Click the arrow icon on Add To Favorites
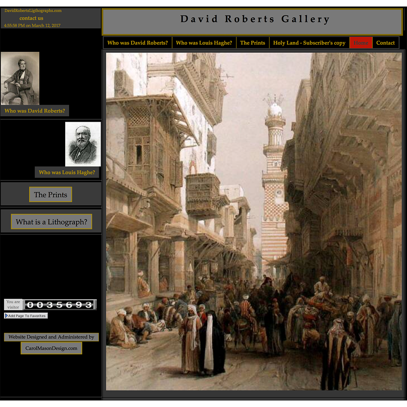407x407 pixels. point(6,316)
